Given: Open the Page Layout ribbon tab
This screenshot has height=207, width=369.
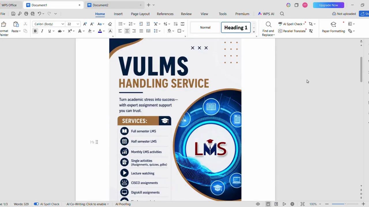Looking at the screenshot, I should (x=140, y=14).
